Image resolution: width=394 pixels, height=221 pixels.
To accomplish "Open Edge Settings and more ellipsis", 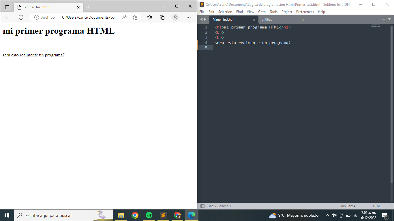I will [189, 17].
